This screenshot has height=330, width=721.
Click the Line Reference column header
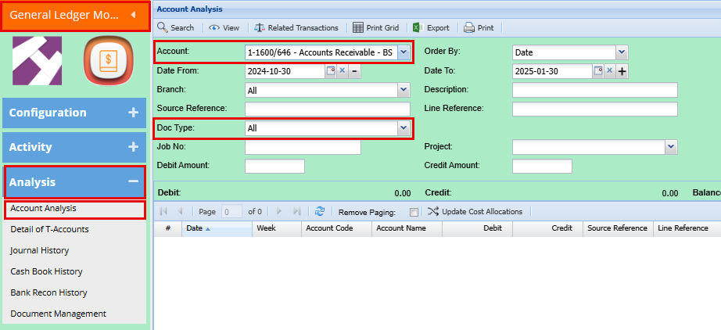click(x=687, y=228)
